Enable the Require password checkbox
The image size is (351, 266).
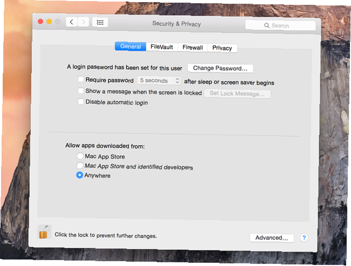coord(81,79)
